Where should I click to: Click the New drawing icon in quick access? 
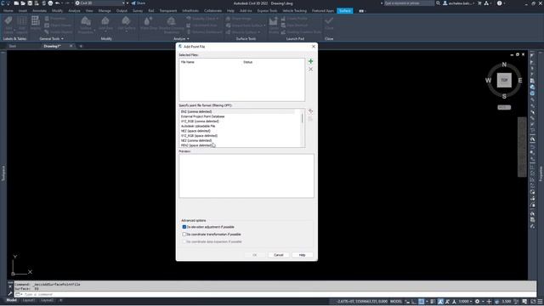[16, 3]
